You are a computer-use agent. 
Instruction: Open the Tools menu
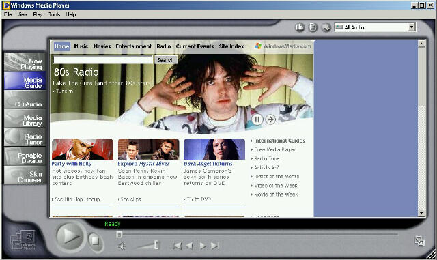point(55,14)
